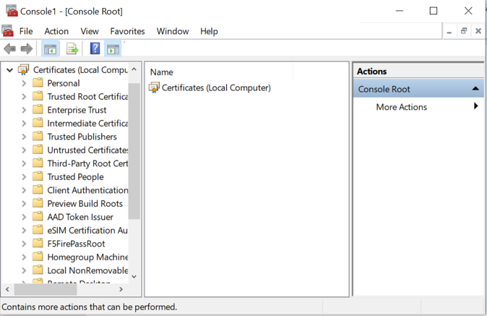
Task: Open Help via the blue question-mark icon
Action: pos(95,49)
